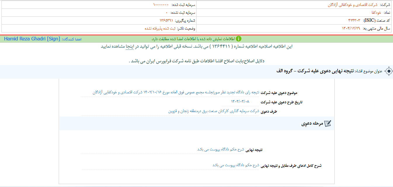
Task: Click the سرمایه ثبت نشده label
Action: coord(182,13)
